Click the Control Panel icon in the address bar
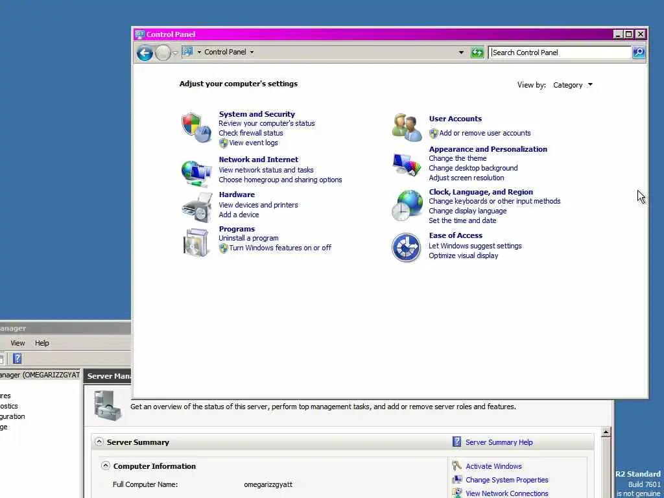This screenshot has height=498, width=664. 187,52
